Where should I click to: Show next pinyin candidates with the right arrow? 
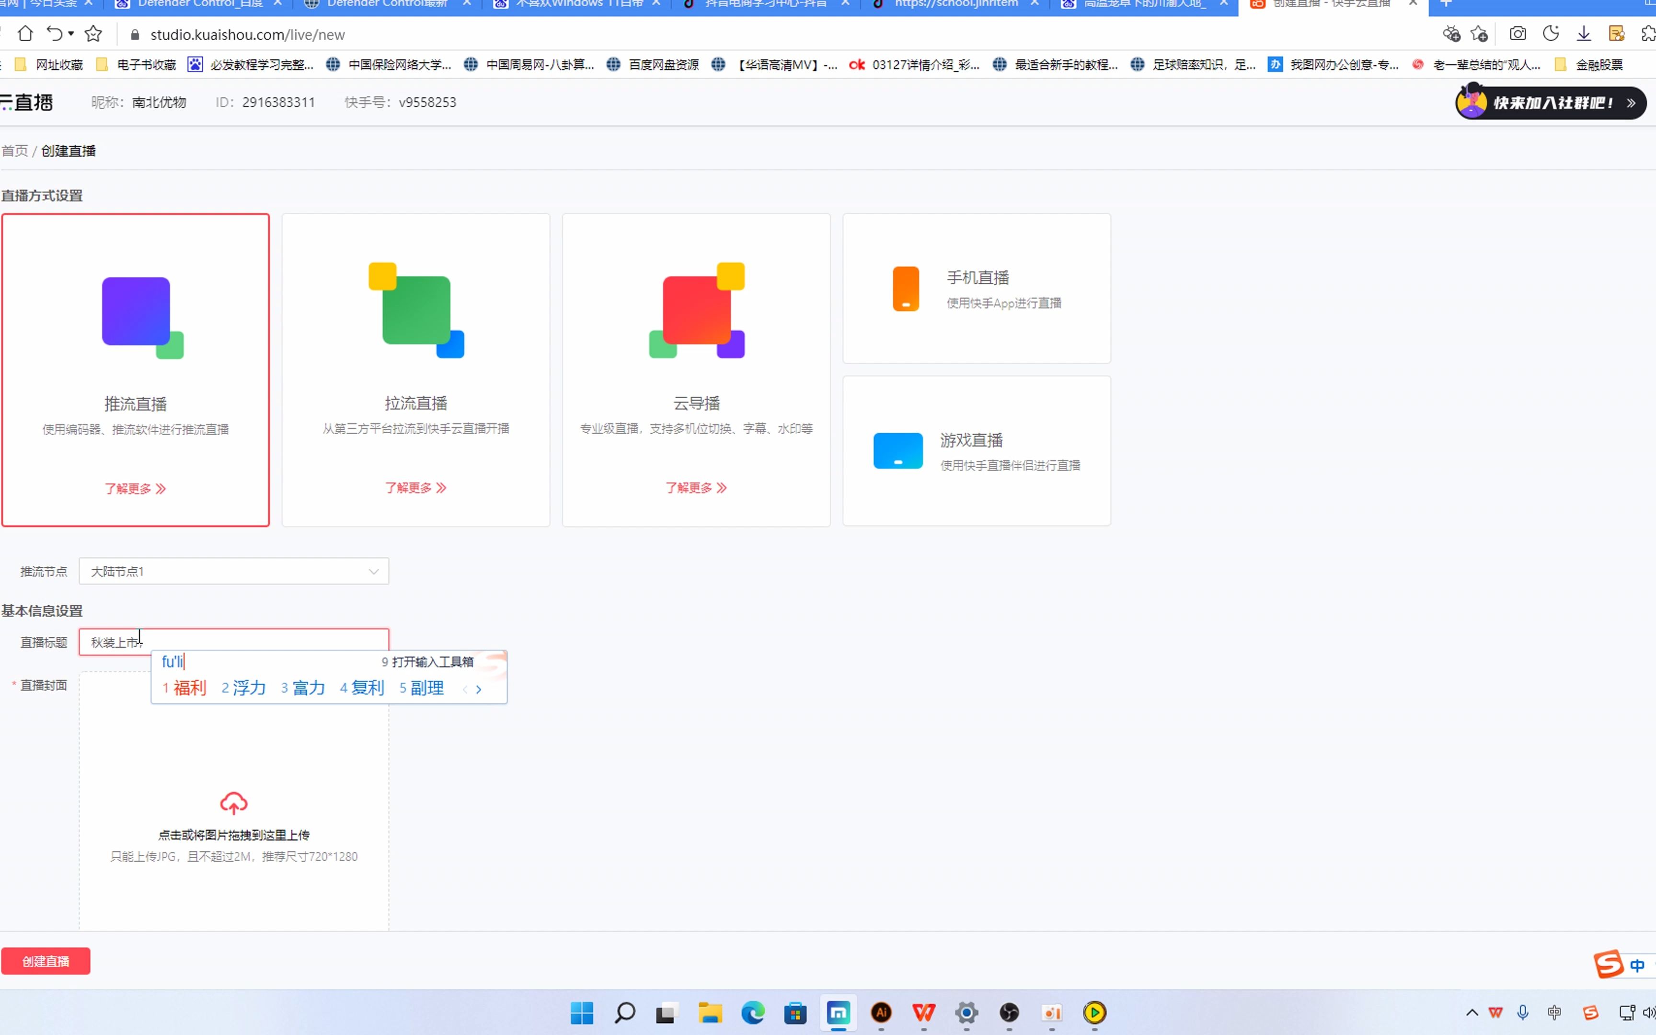click(479, 690)
